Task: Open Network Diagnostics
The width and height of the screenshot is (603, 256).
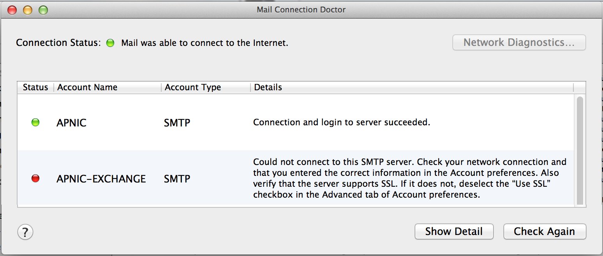Action: pos(519,42)
